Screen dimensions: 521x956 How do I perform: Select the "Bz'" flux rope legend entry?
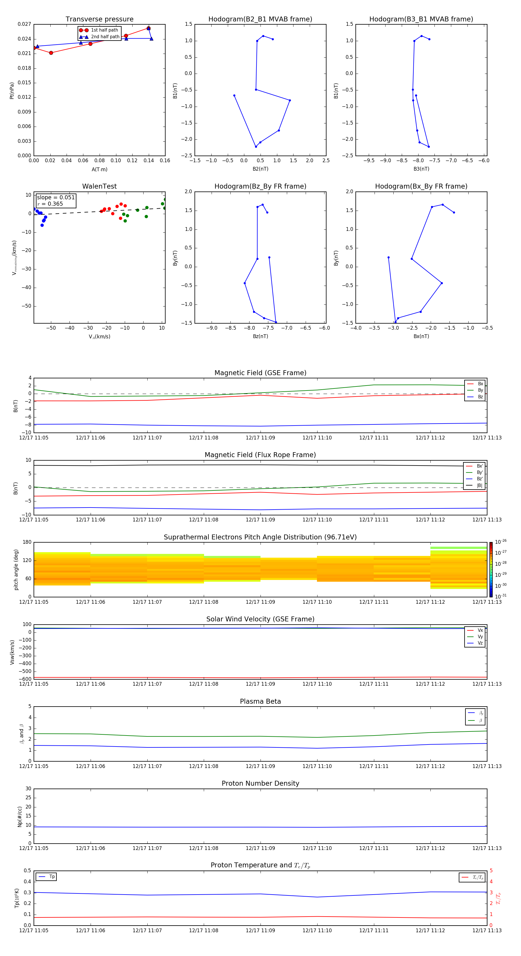[x=475, y=479]
